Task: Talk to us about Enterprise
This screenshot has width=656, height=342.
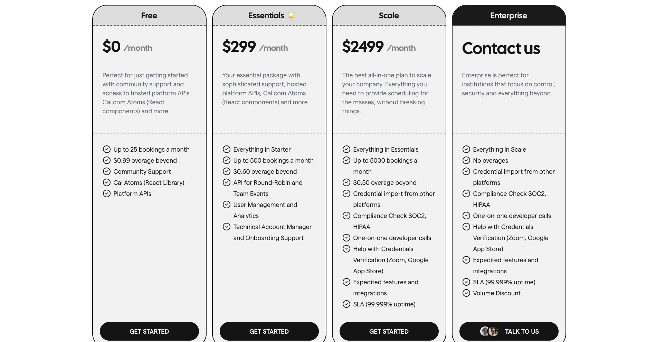Action: 509,331
